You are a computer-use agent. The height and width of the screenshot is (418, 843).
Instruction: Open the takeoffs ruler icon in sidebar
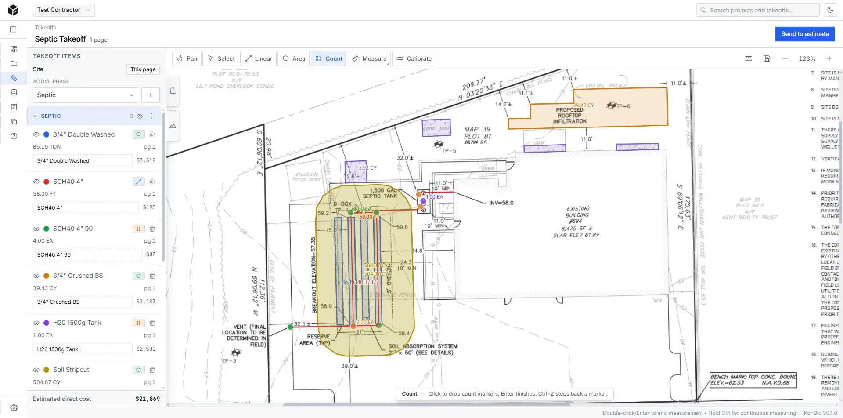click(14, 78)
